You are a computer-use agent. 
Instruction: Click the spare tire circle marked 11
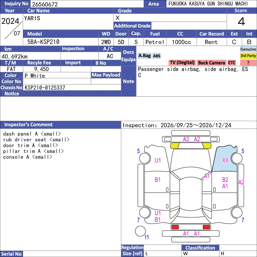click(140, 231)
